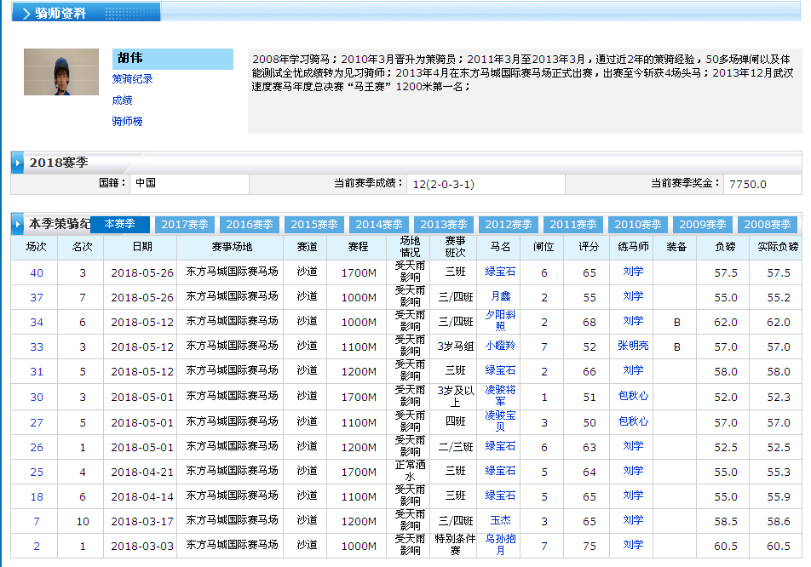Open the 成绩 results link
Screen dimensions: 811x567
pos(122,100)
